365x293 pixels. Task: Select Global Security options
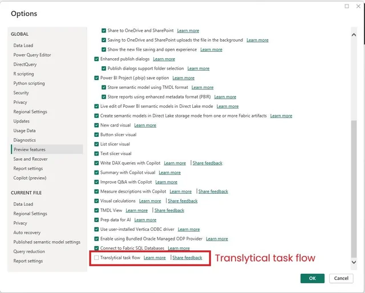coord(21,93)
